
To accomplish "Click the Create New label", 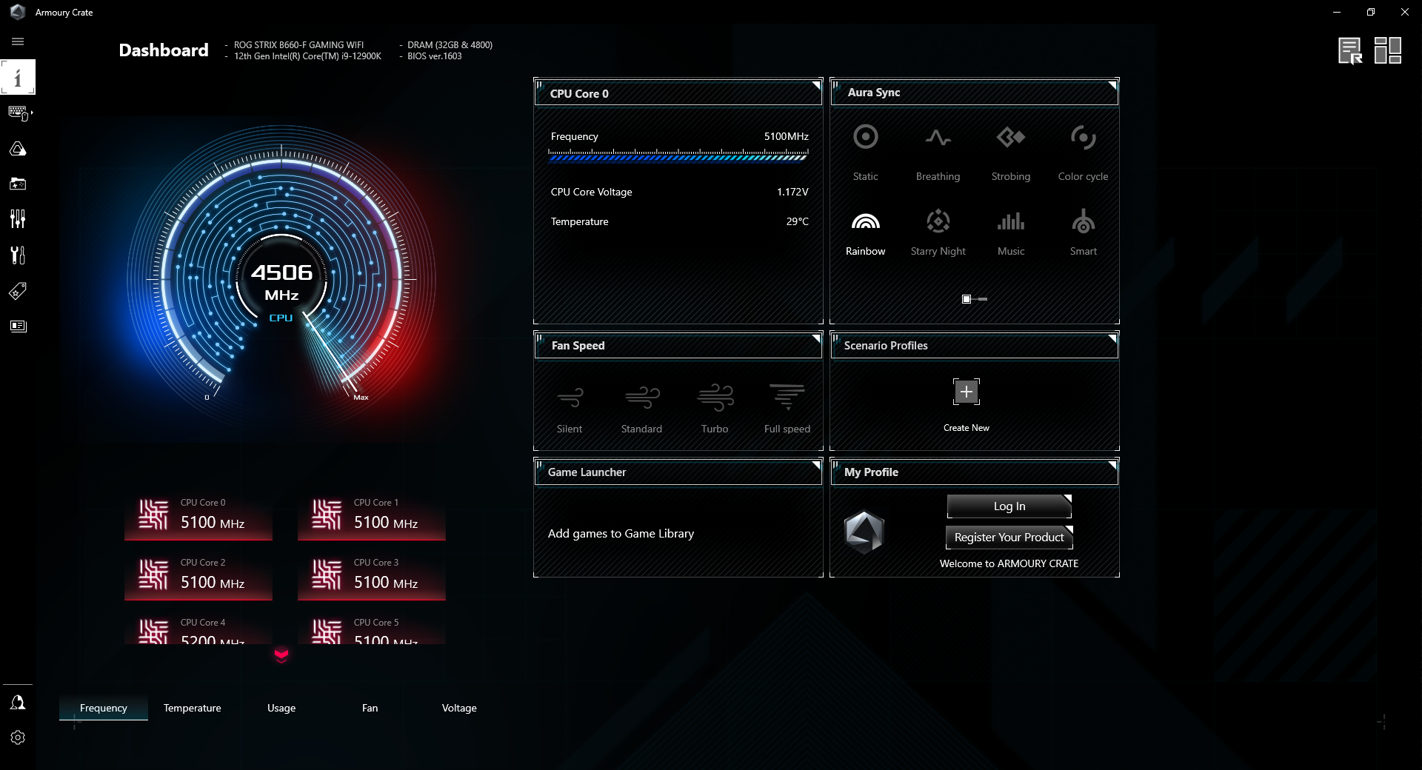I will click(x=967, y=428).
